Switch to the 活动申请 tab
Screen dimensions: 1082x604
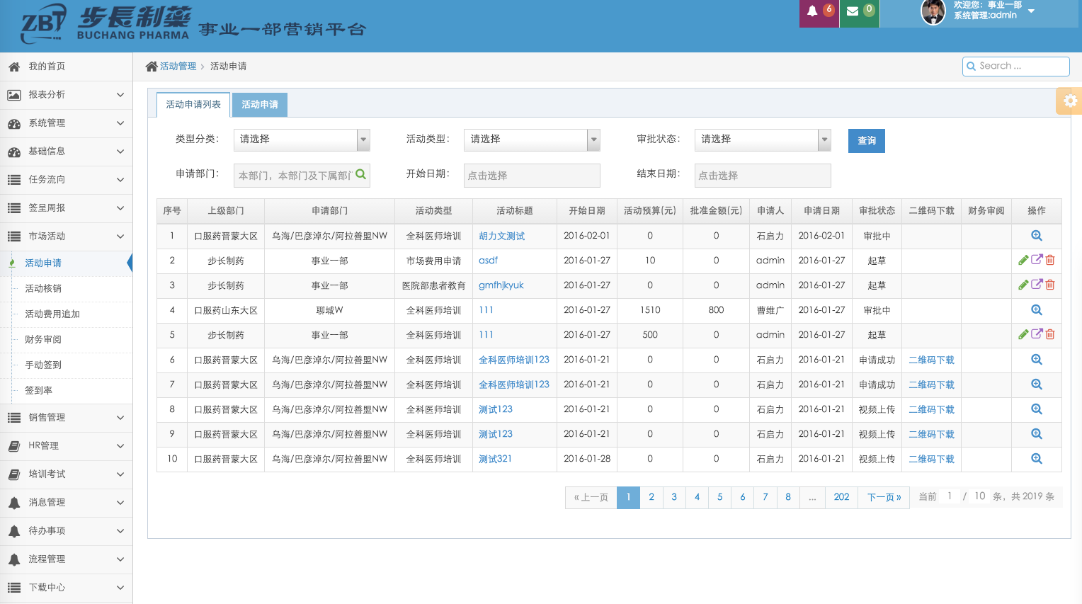(260, 105)
